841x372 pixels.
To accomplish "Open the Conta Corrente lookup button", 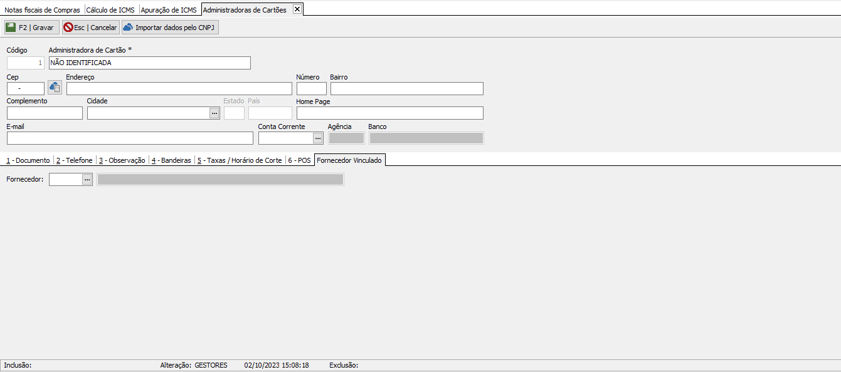I will click(318, 138).
